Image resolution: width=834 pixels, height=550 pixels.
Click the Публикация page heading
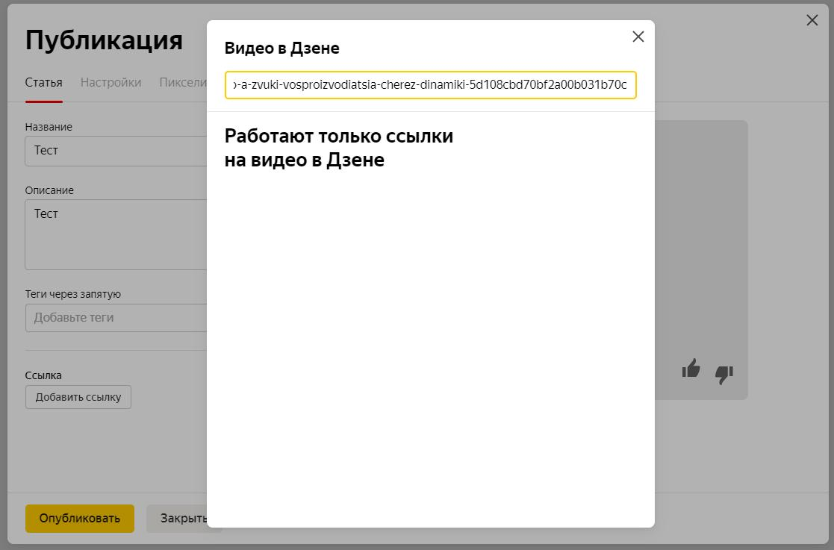point(104,39)
